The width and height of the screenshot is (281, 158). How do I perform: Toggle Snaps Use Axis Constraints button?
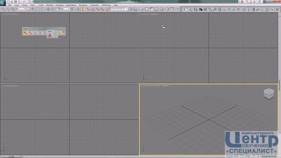coord(64,33)
